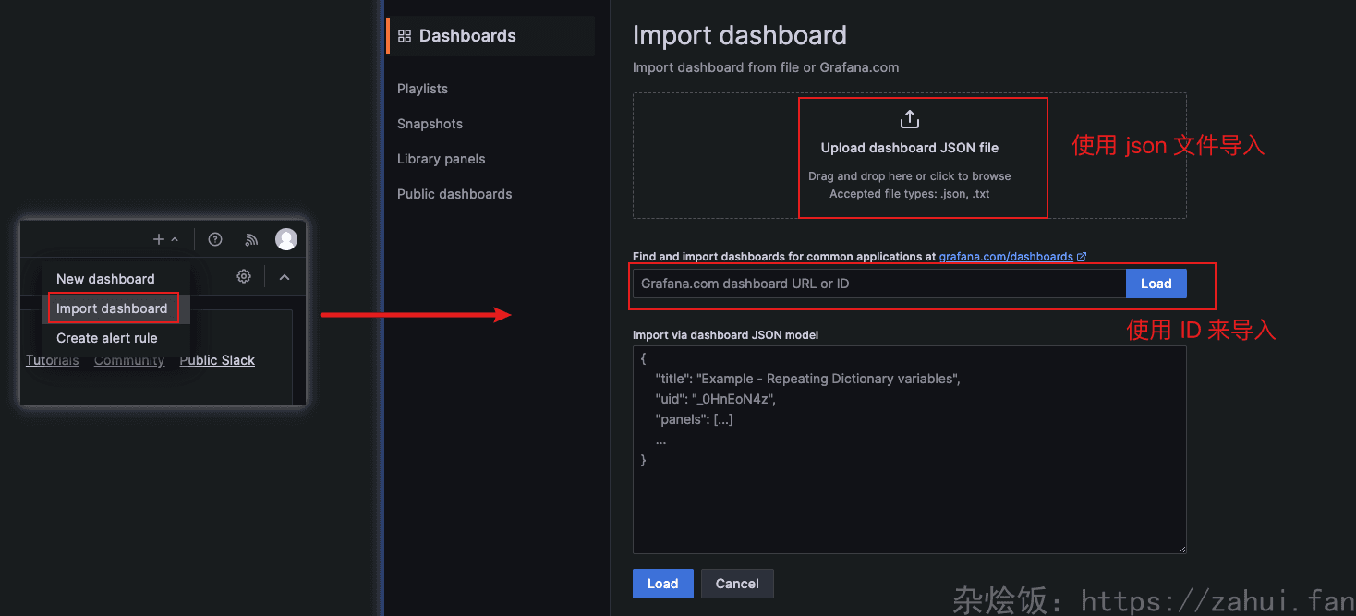This screenshot has width=1356, height=616.
Task: Click the upload arrow icon
Action: tap(910, 120)
